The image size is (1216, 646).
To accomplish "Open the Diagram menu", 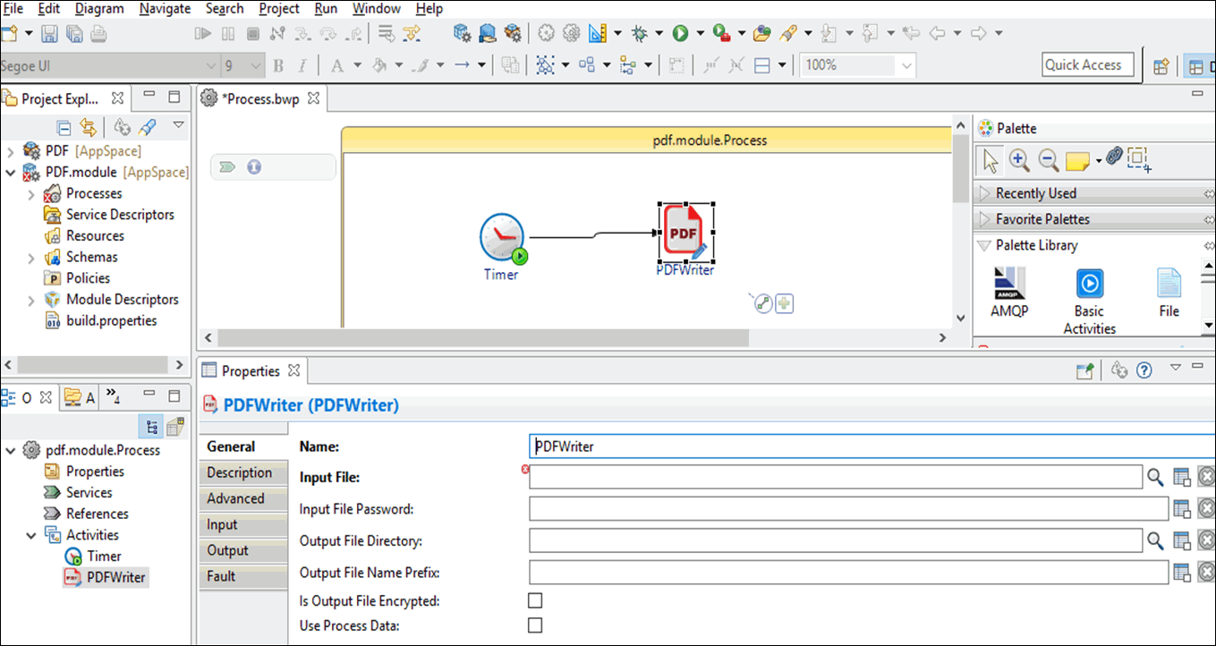I will [x=99, y=9].
